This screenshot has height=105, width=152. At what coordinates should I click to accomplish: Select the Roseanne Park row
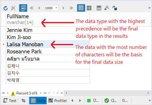(x=48, y=51)
